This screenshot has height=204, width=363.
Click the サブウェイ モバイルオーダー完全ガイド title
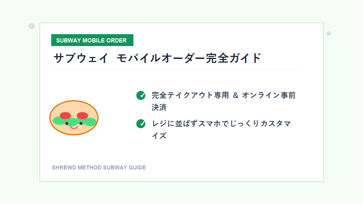[157, 58]
